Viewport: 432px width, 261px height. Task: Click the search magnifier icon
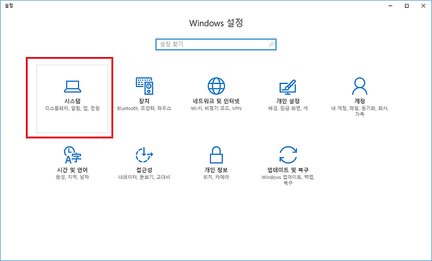(x=271, y=44)
